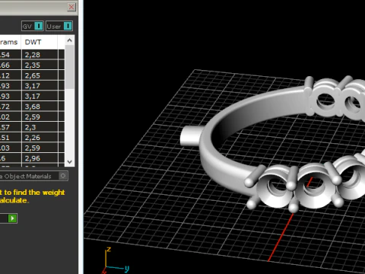The height and width of the screenshot is (274, 365).
Task: Click the table vertical scrollbar thumb
Action: tap(70, 67)
